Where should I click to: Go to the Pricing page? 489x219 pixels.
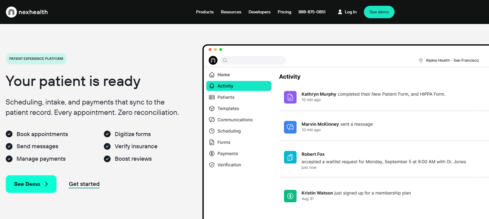(284, 12)
